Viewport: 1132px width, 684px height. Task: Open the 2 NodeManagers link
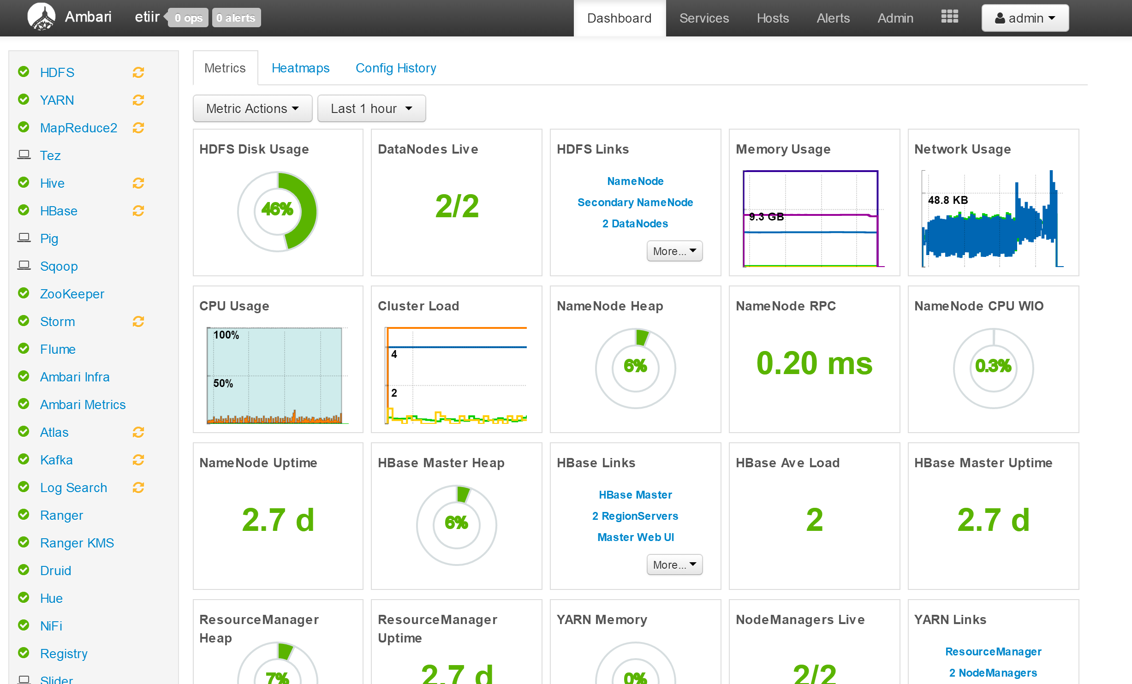pos(993,673)
